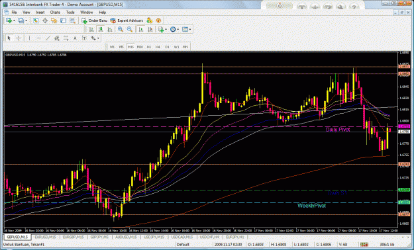The width and height of the screenshot is (414, 250).
Task: Open the New Chart icon
Action: click(x=9, y=21)
